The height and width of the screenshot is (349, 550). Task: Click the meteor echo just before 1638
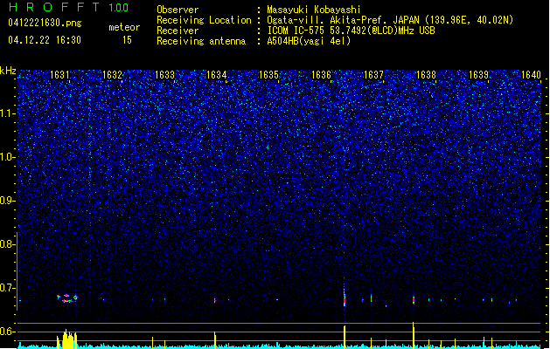414,299
